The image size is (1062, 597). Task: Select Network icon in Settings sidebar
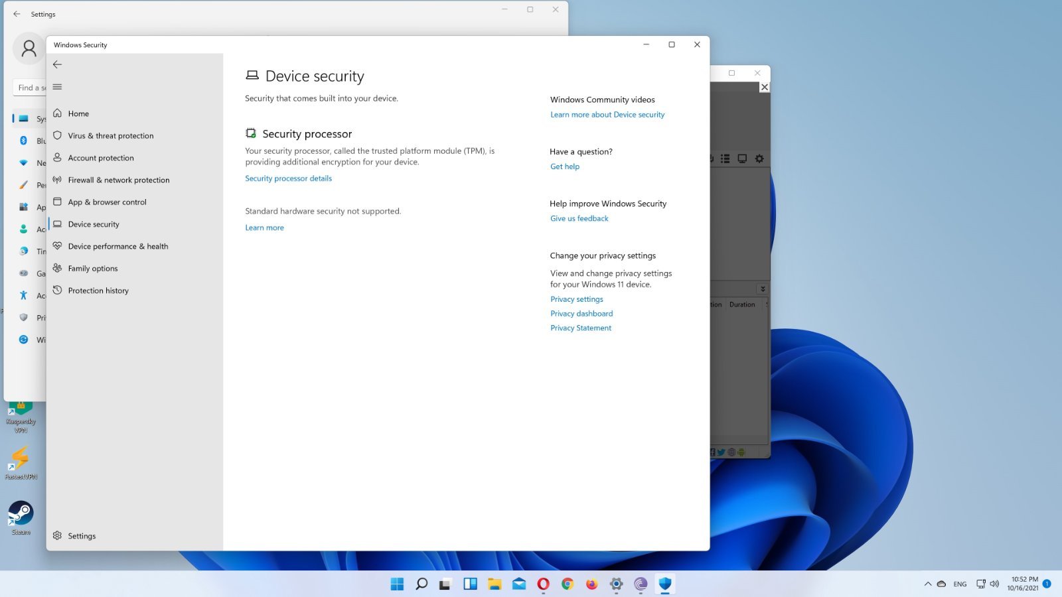(23, 163)
